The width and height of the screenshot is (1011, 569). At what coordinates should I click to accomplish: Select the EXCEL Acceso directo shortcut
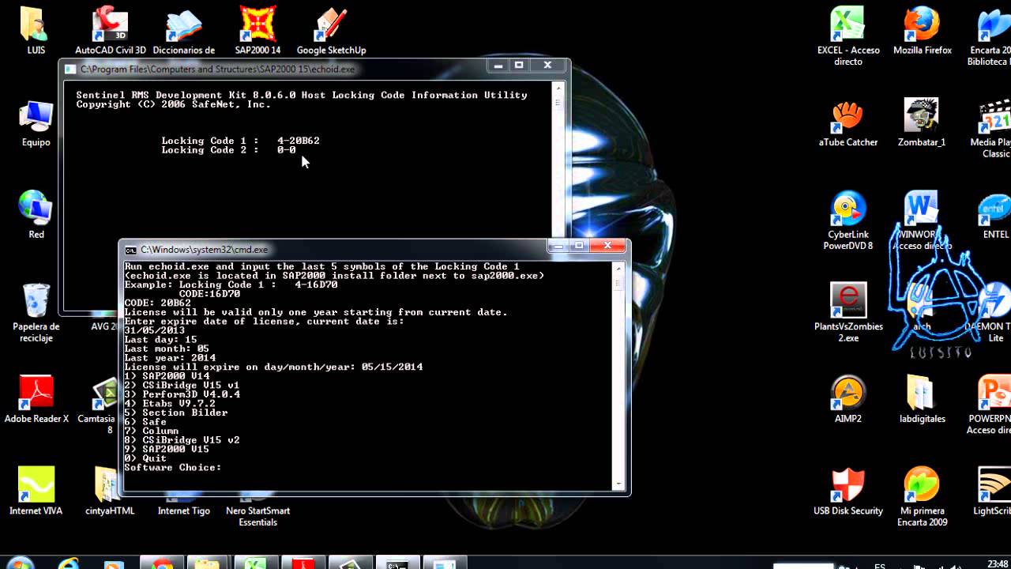pyautogui.click(x=848, y=36)
